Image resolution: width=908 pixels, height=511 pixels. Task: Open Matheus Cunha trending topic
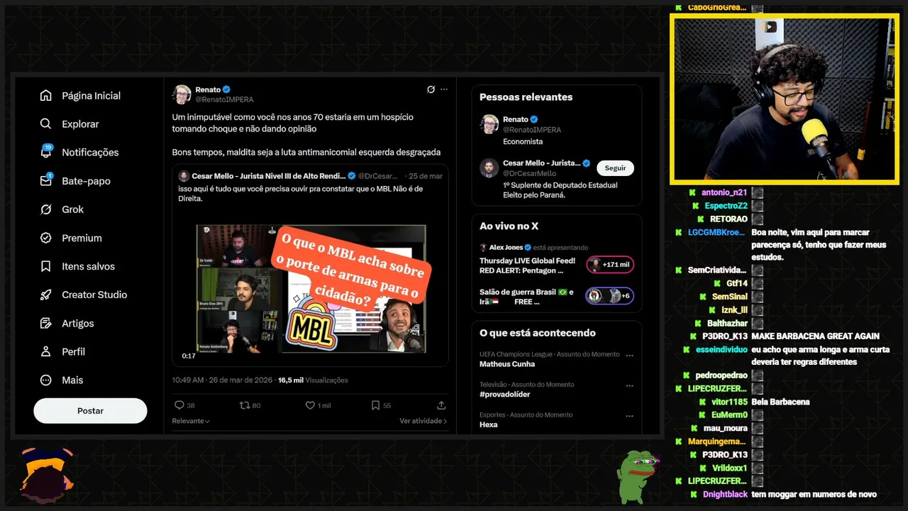point(507,364)
